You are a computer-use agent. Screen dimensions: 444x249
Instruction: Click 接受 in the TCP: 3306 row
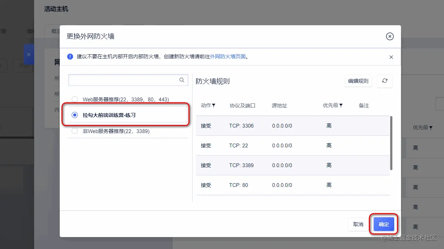tap(206, 126)
